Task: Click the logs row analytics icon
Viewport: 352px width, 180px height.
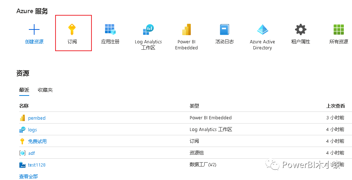Action: click(x=22, y=130)
